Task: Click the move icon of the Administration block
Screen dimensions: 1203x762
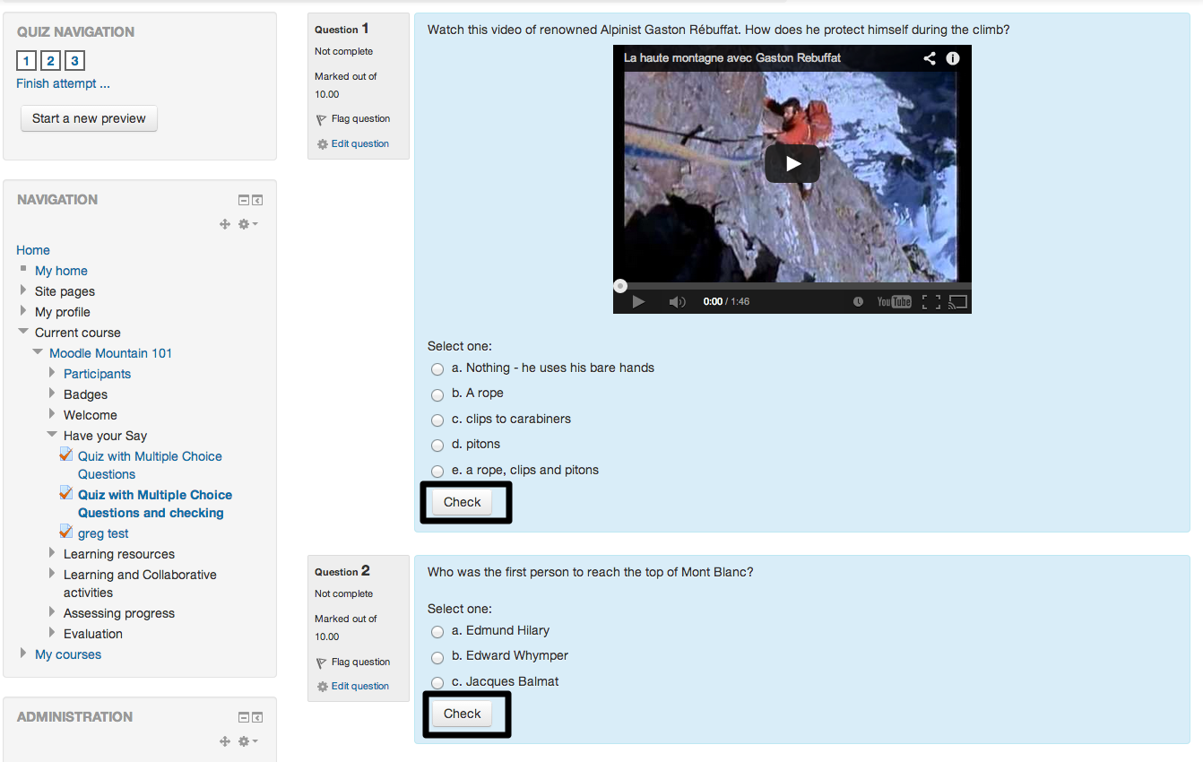Action: pyautogui.click(x=225, y=741)
